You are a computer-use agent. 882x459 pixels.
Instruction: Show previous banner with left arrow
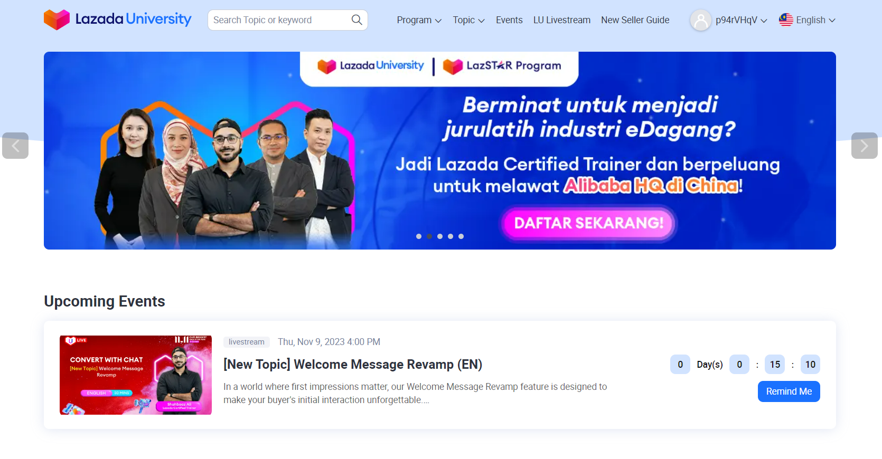[15, 146]
